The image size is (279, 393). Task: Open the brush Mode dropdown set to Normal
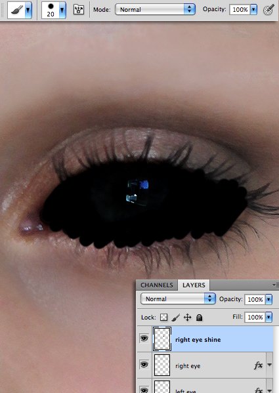pyautogui.click(x=155, y=10)
